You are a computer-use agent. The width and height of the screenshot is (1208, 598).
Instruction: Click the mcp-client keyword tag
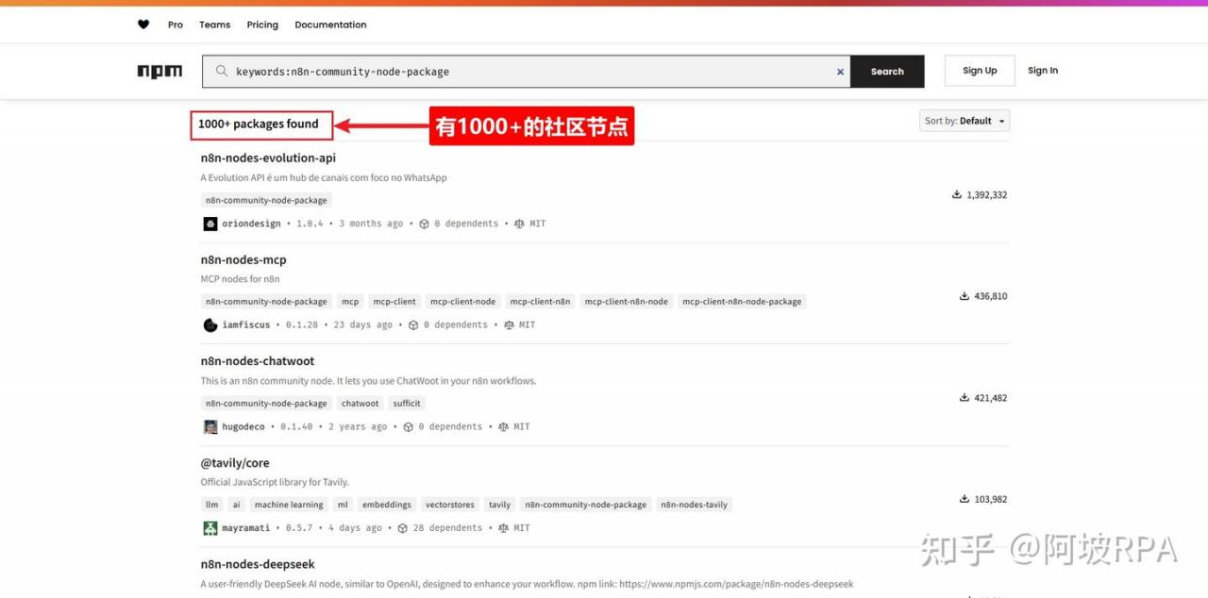pos(394,302)
